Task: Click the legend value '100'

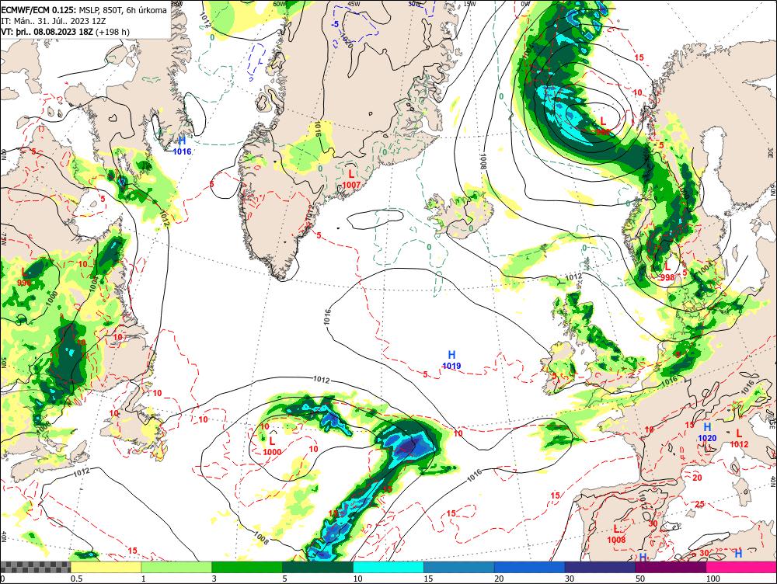Action: tap(713, 579)
